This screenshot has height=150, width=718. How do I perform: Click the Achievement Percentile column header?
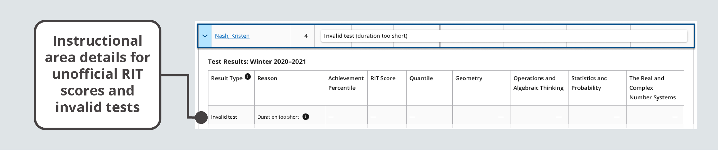click(346, 83)
